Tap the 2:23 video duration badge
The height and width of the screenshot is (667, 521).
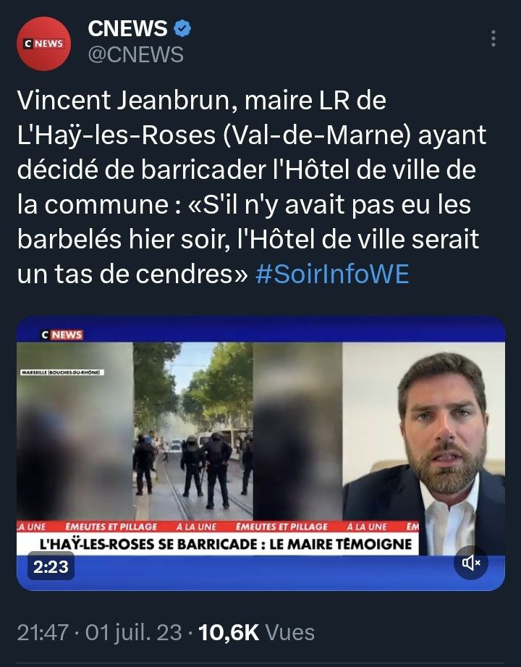click(x=51, y=567)
